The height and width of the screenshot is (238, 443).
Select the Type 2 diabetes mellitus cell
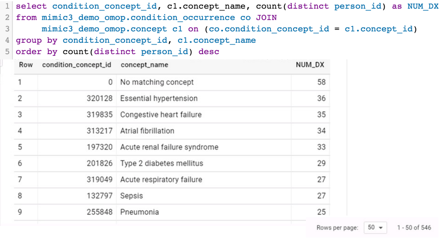(x=162, y=163)
